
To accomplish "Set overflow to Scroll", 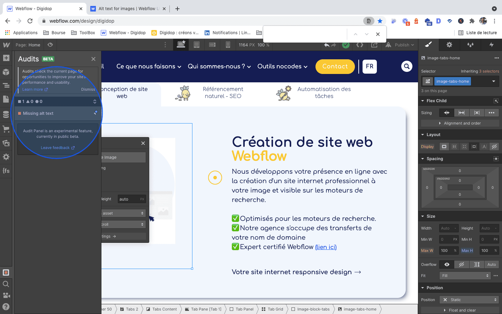I will click(x=477, y=264).
